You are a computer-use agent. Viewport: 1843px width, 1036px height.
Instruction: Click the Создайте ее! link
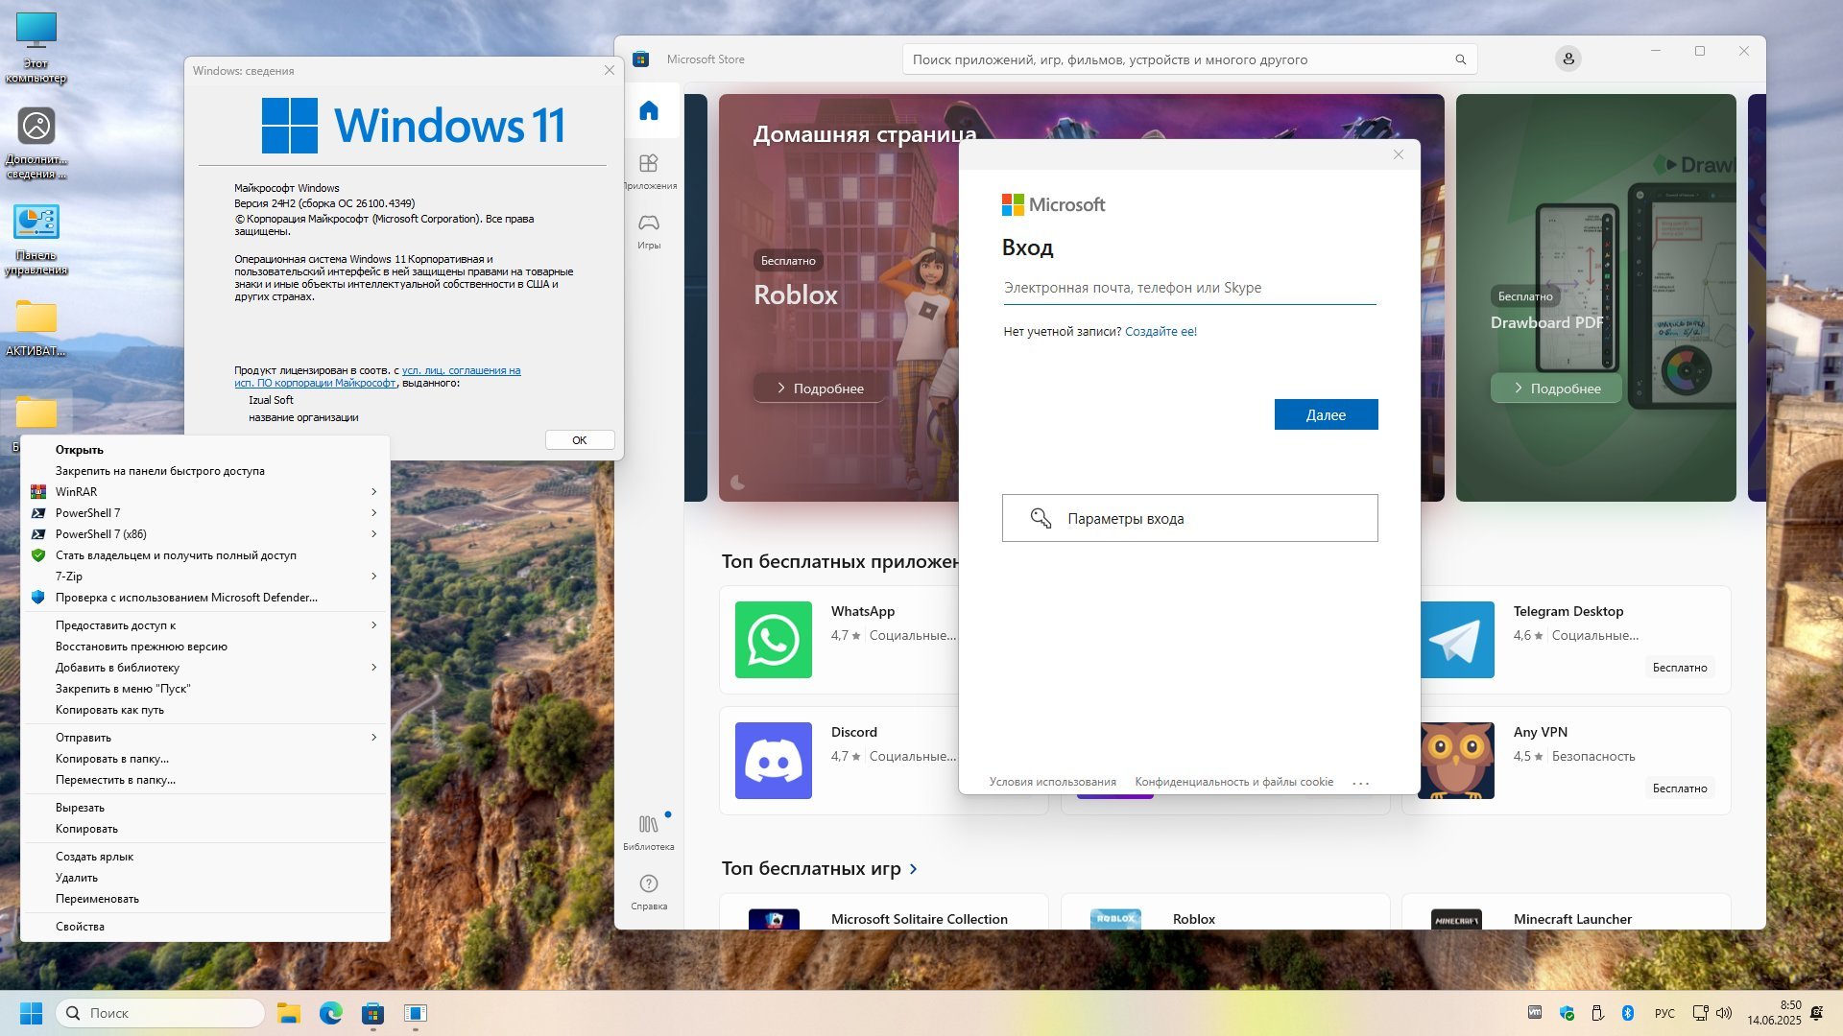(x=1161, y=332)
